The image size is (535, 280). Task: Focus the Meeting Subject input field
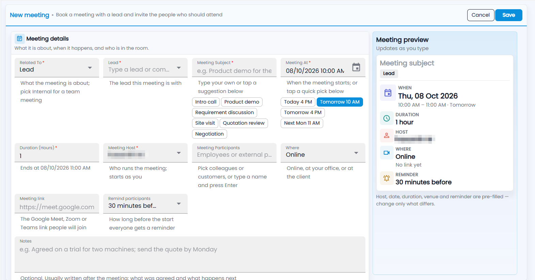(234, 67)
